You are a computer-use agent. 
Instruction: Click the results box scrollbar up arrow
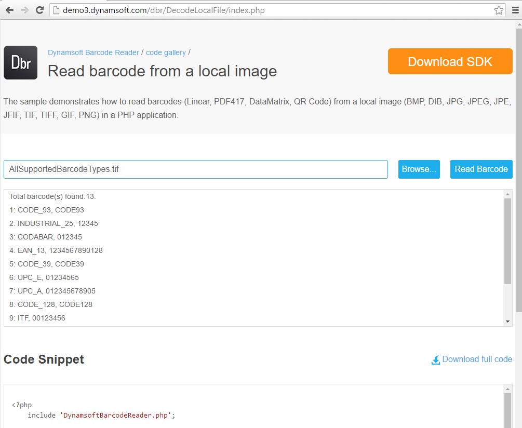[x=507, y=194]
